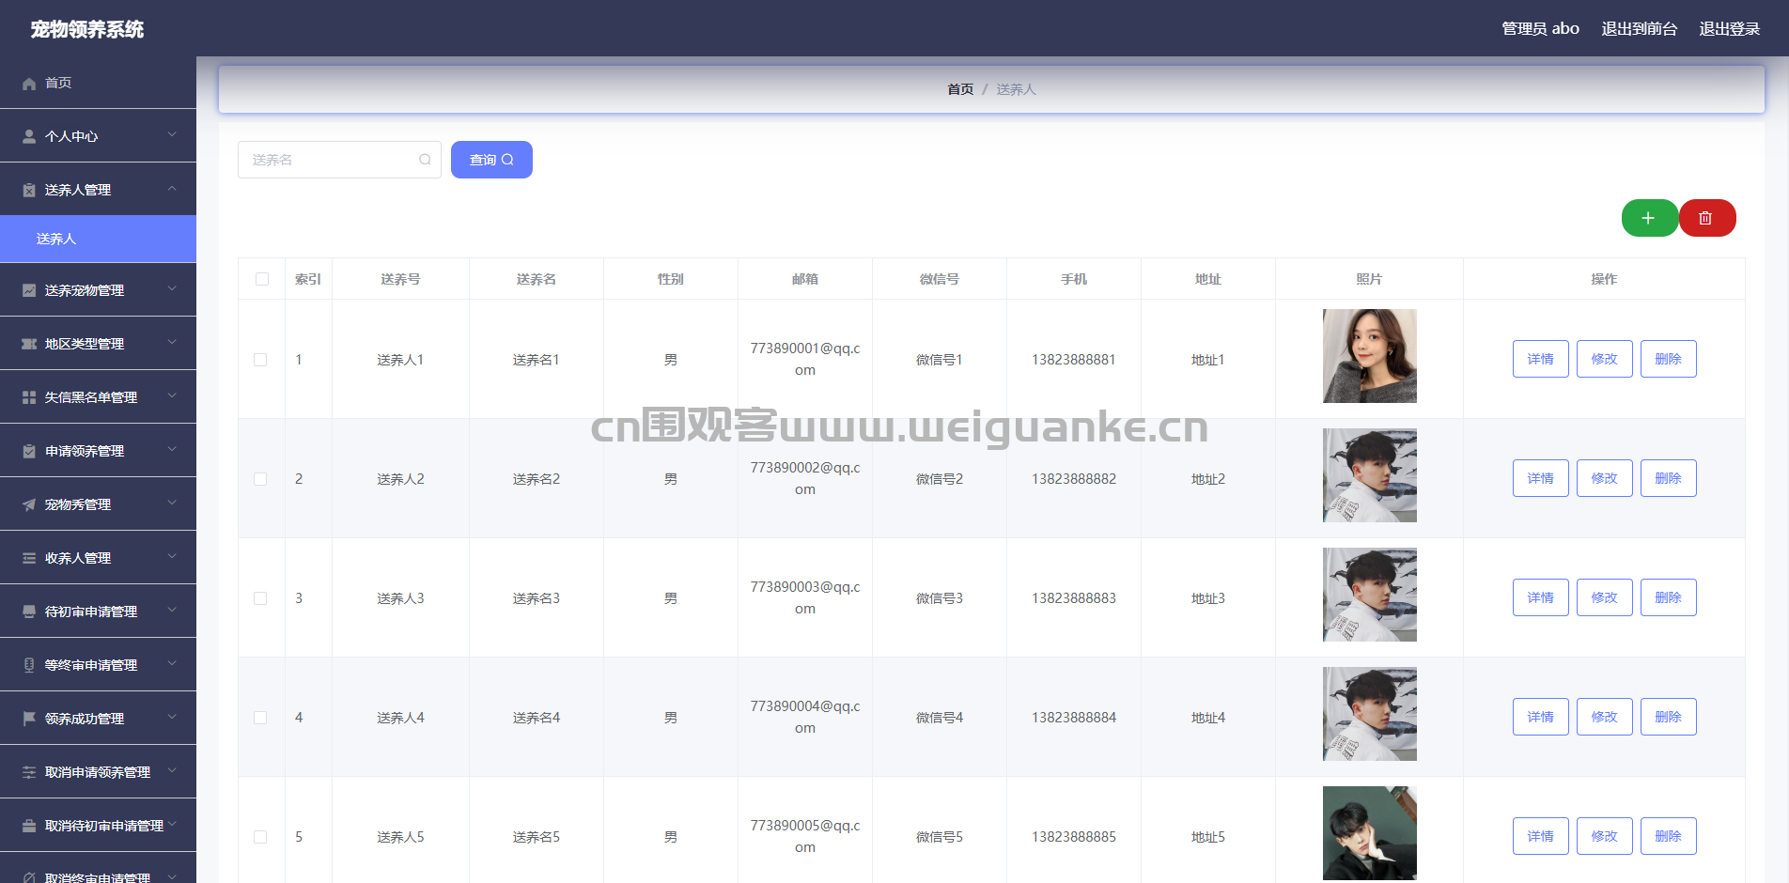Click the person icon beside 个人中心

click(29, 136)
